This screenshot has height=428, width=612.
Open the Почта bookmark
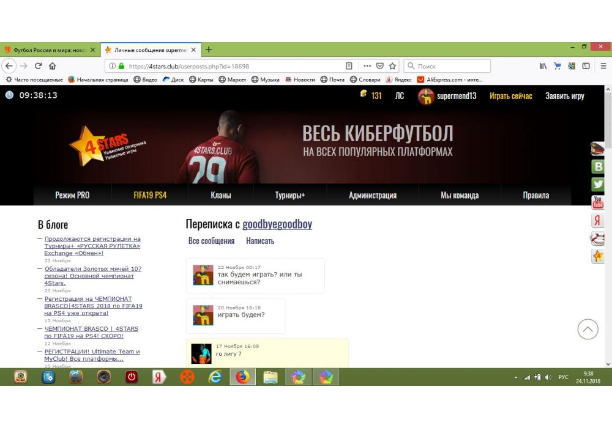[332, 79]
